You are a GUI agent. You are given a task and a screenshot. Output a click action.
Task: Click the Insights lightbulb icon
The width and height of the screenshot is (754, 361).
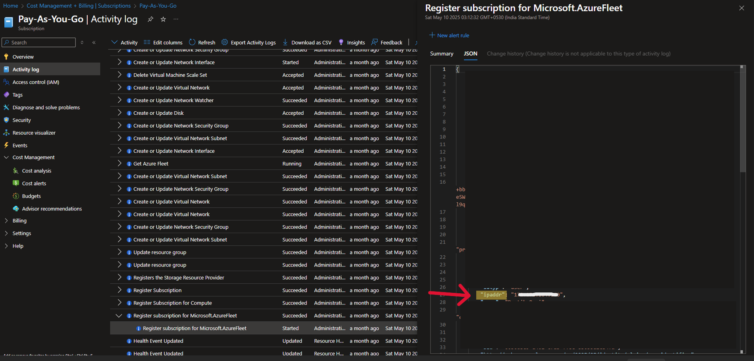[341, 42]
